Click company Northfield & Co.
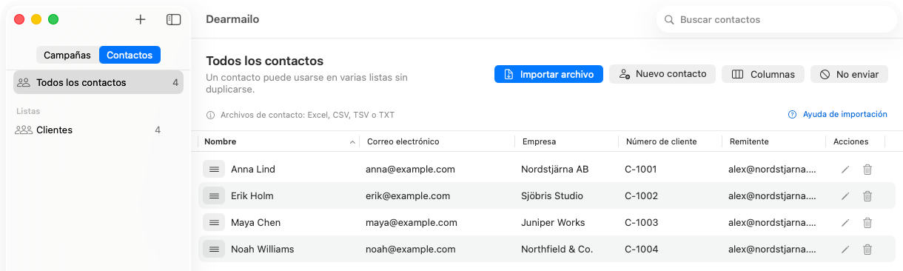This screenshot has width=903, height=271. [557, 249]
